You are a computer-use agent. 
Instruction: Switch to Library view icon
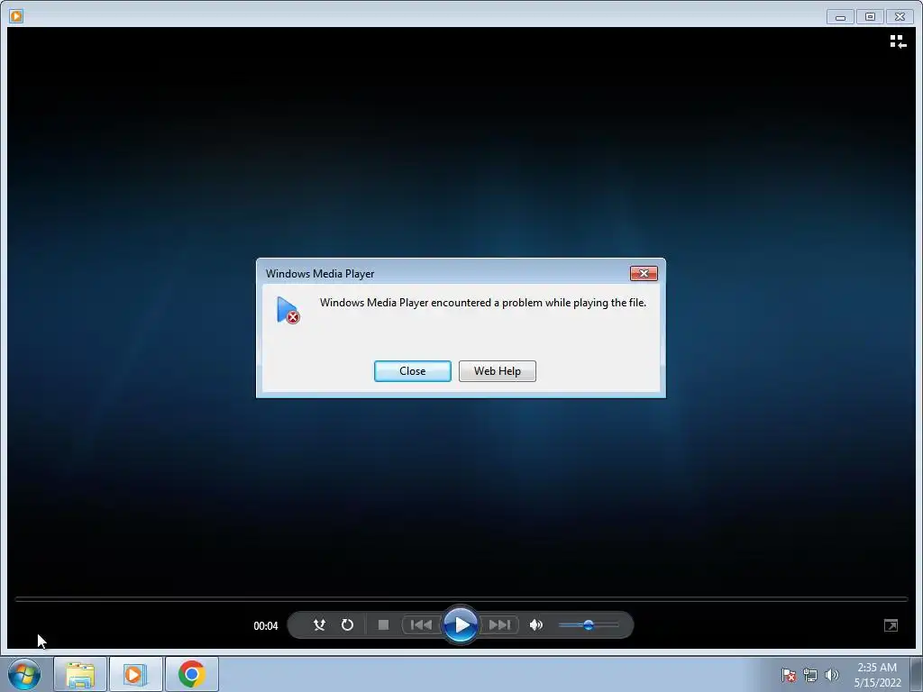tap(898, 41)
